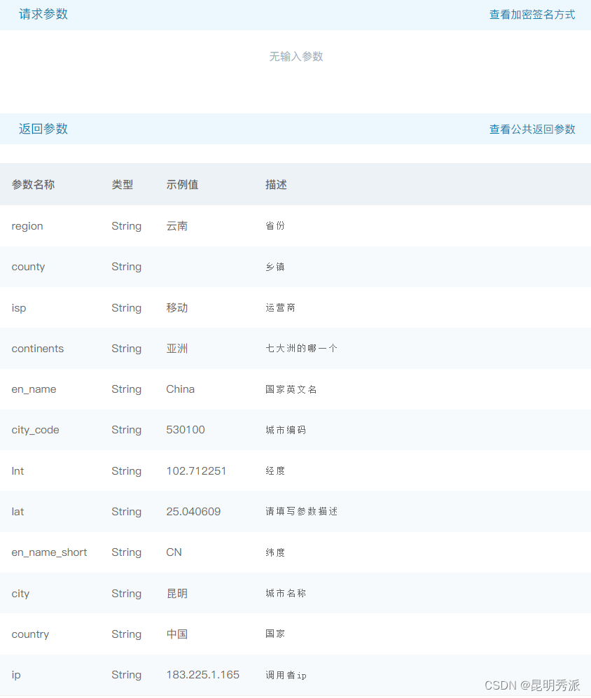The height and width of the screenshot is (698, 591).
Task: Click the String type in country row
Action: (x=127, y=634)
